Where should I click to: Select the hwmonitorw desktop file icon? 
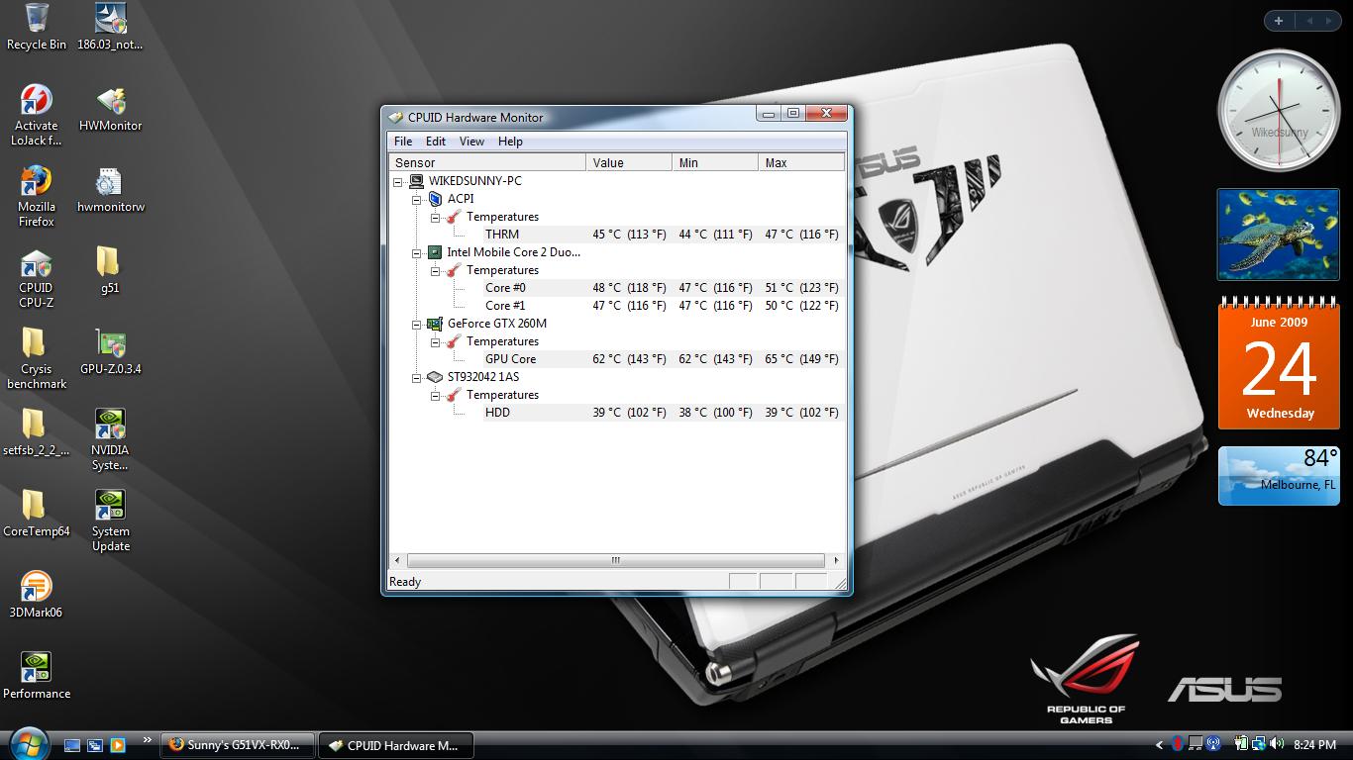111,190
